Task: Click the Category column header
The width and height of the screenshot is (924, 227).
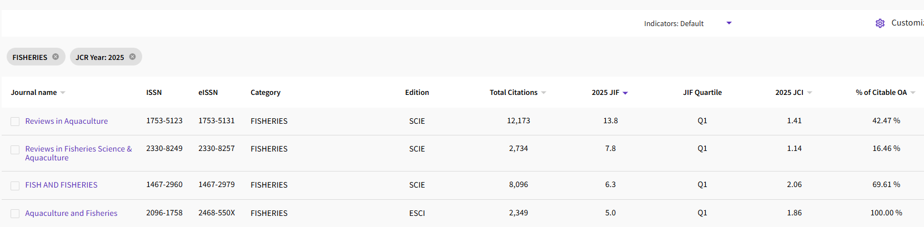Action: click(265, 93)
